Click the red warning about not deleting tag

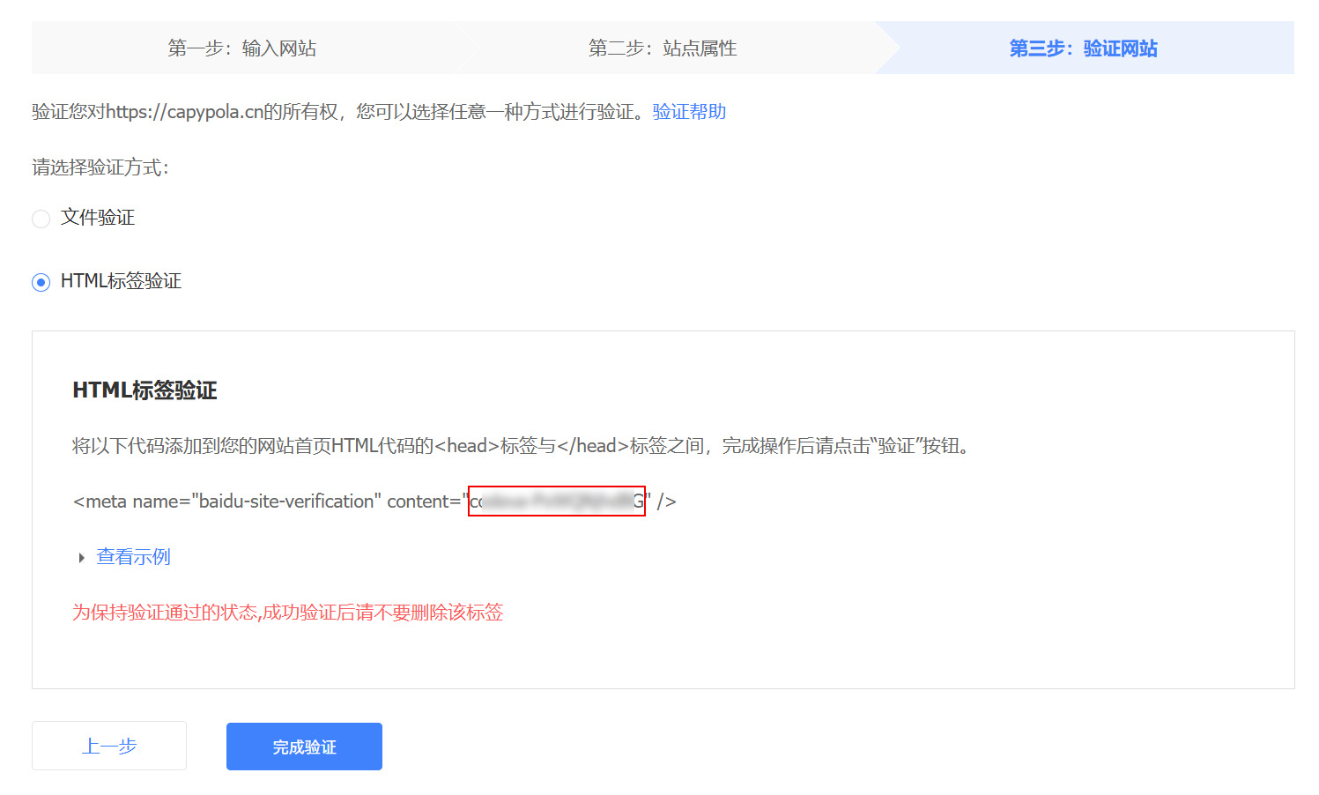click(287, 613)
